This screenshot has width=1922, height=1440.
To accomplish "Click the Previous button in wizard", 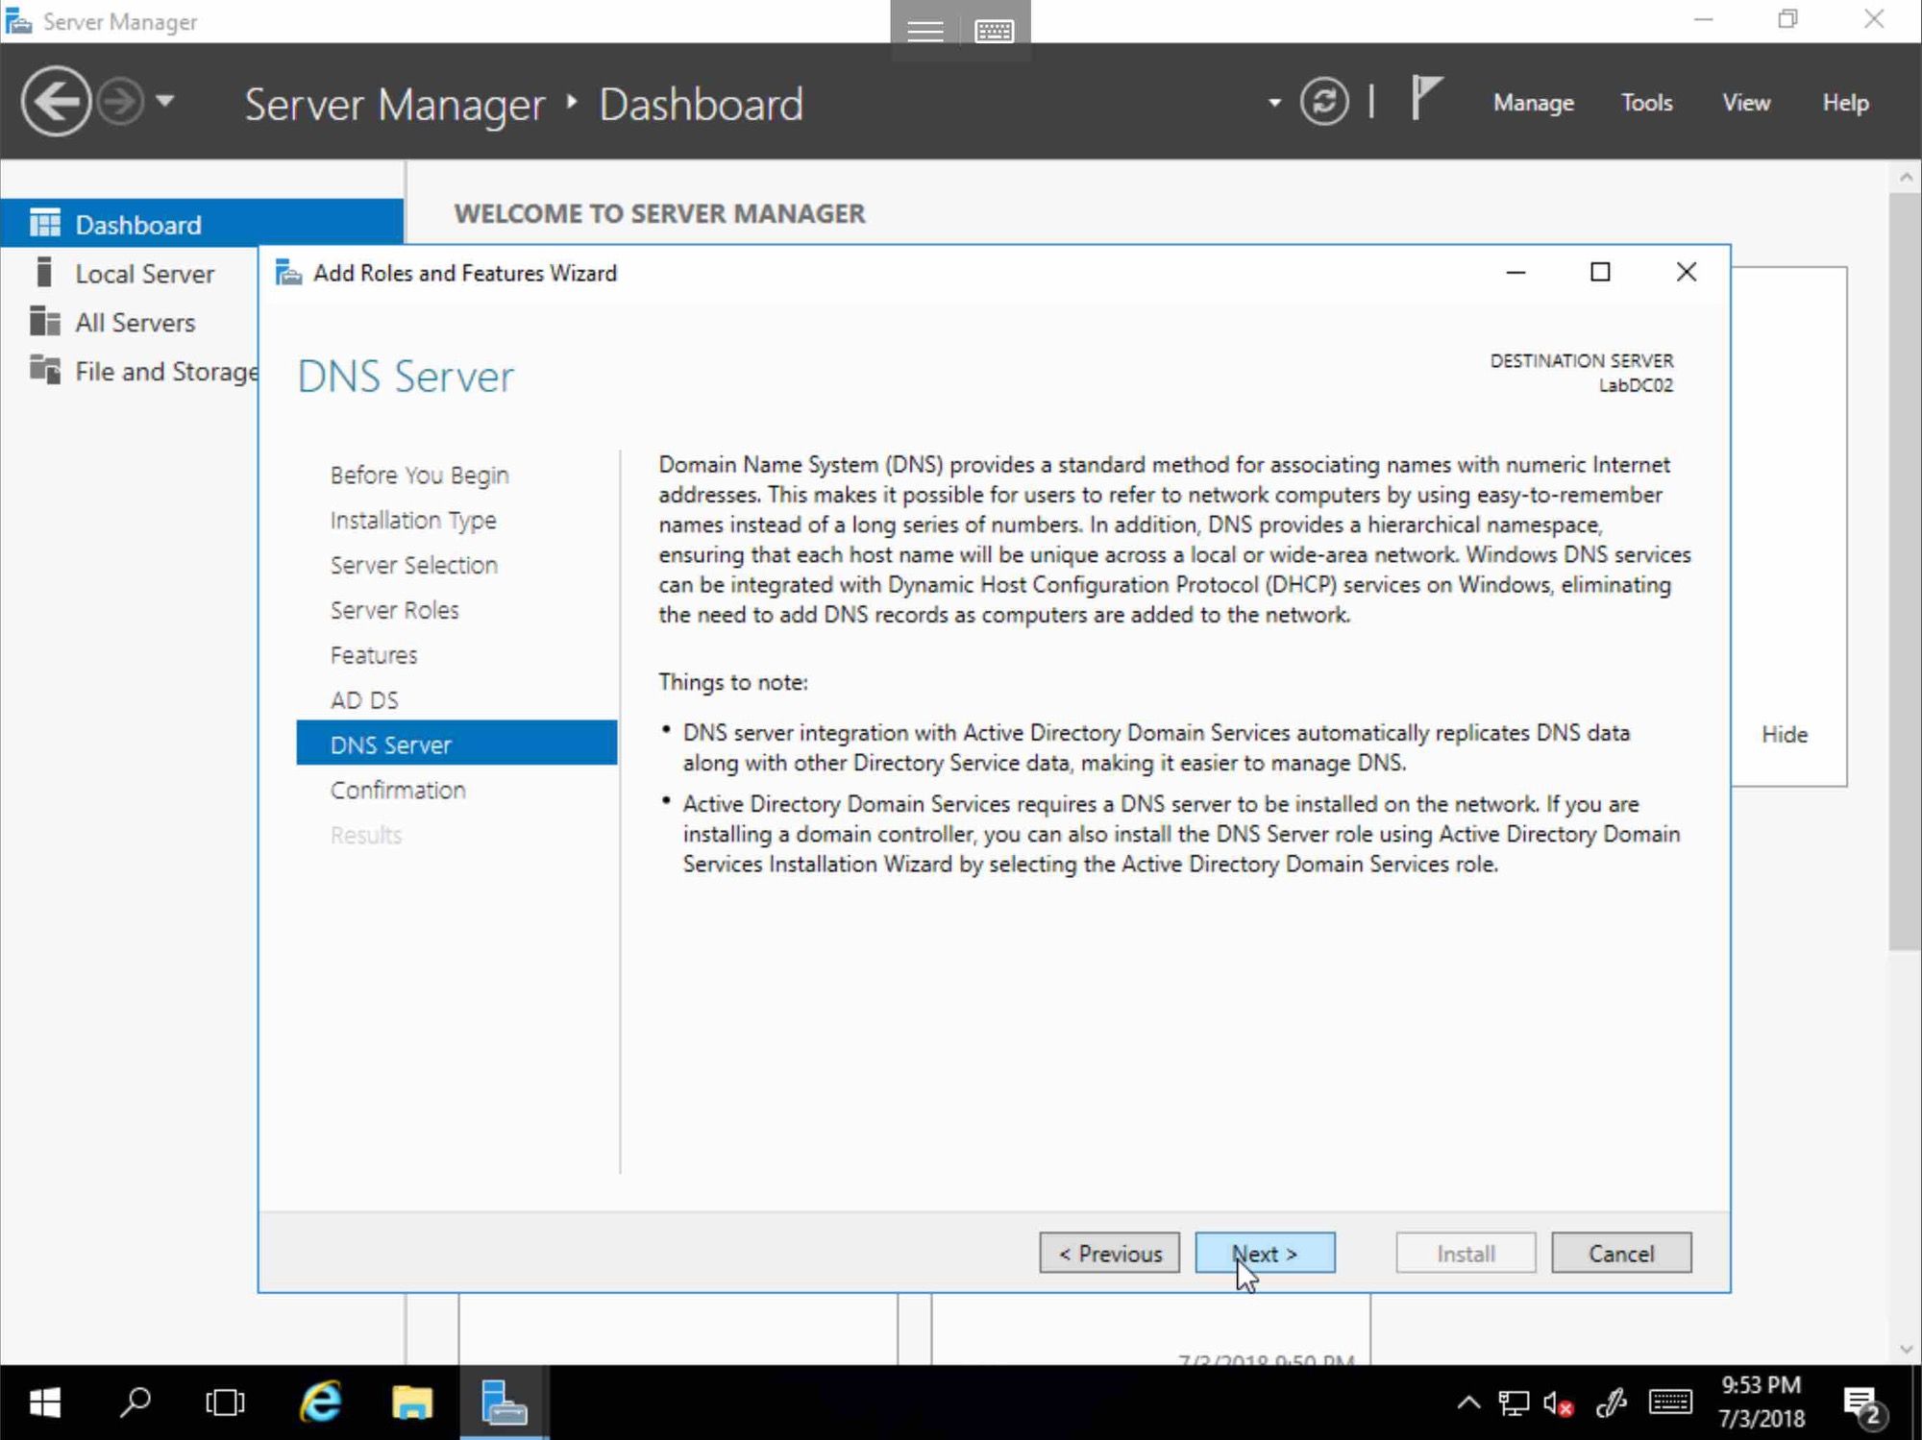I will click(x=1109, y=1254).
